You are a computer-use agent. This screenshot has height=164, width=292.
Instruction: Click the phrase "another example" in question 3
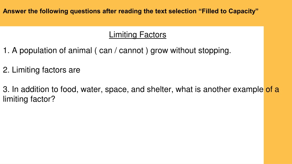click(233, 89)
